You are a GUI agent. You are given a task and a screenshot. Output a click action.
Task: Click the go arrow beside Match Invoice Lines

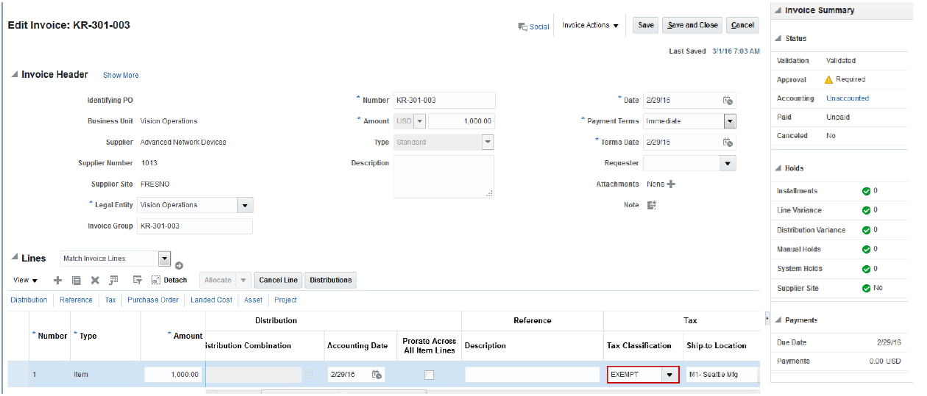tap(179, 265)
